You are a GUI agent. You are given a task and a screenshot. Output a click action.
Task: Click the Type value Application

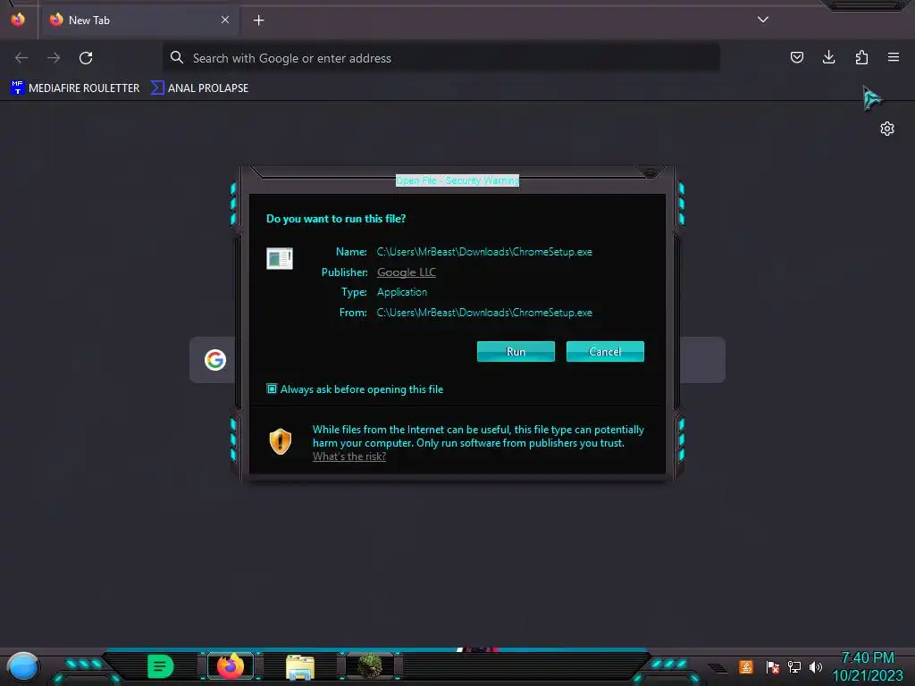402,292
